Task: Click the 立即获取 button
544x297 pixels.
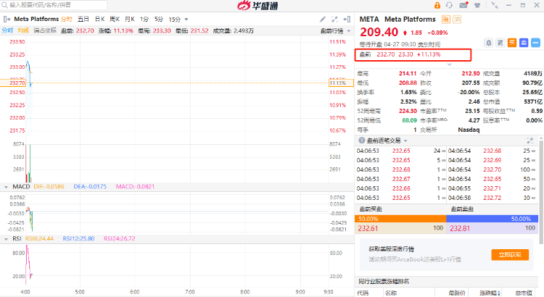Action: (510, 255)
